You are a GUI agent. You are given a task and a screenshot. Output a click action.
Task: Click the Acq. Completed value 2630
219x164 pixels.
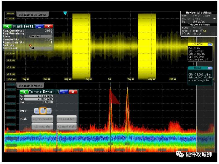(49, 30)
